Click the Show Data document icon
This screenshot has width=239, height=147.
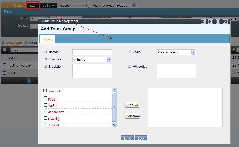click(x=4, y=43)
